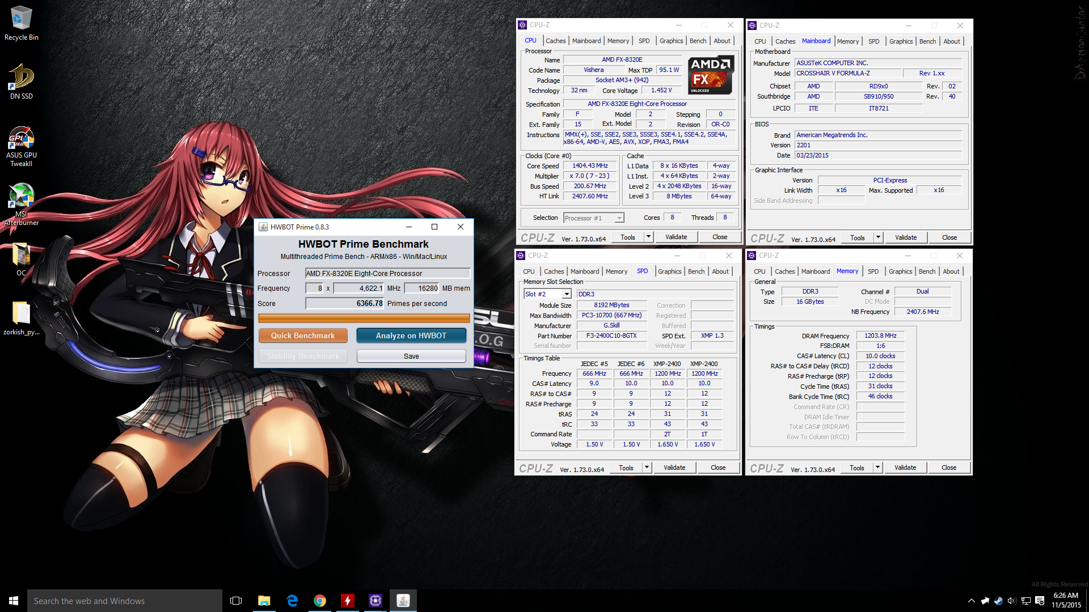The width and height of the screenshot is (1089, 612).
Task: Open the DN SSD desktop shortcut
Action: point(21,82)
